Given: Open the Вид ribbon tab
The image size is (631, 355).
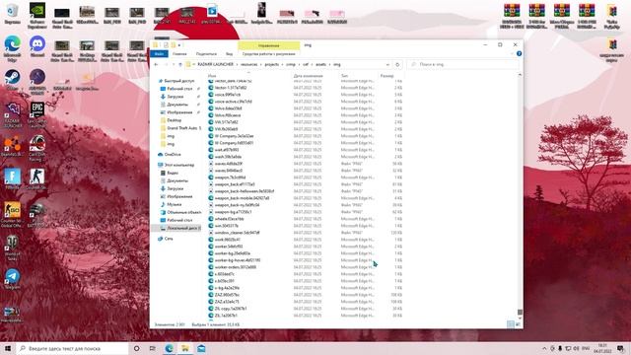Looking at the screenshot, I should click(x=229, y=53).
